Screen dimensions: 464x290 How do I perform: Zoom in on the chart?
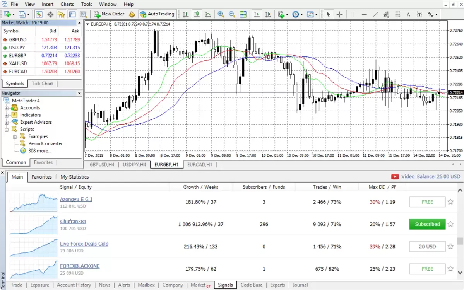pos(221,14)
